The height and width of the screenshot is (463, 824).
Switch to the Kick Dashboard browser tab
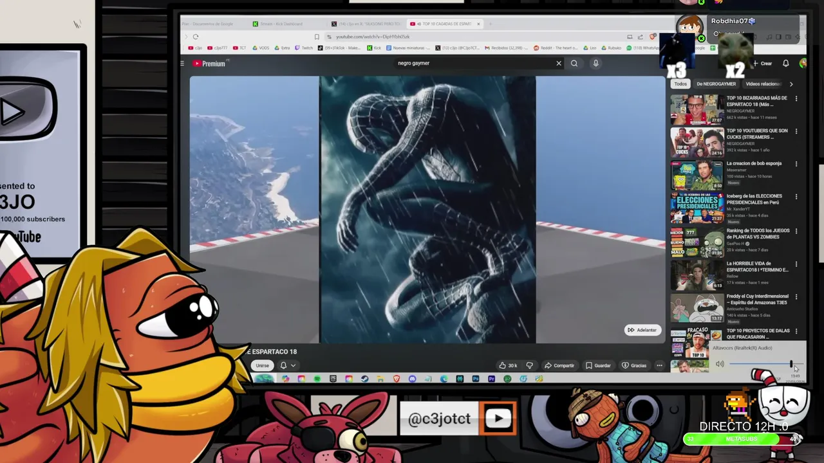coord(278,24)
